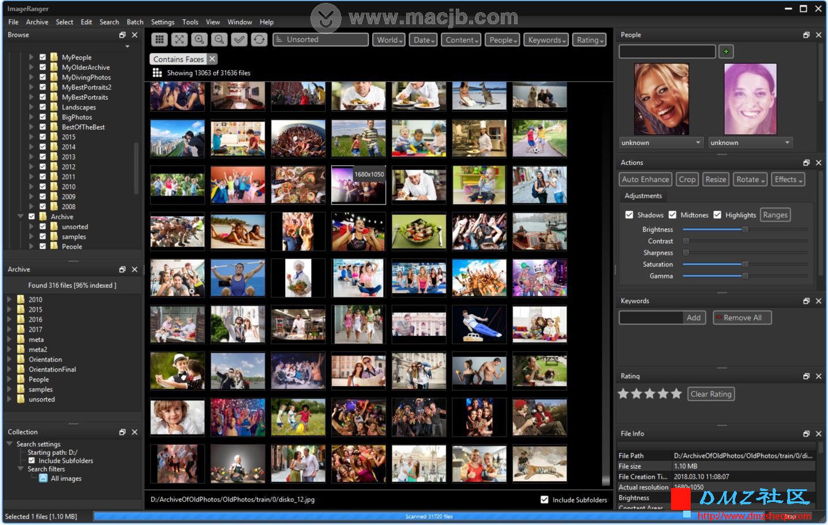Adjust the Gamma slider handle
This screenshot has width=828, height=525.
coord(745,276)
